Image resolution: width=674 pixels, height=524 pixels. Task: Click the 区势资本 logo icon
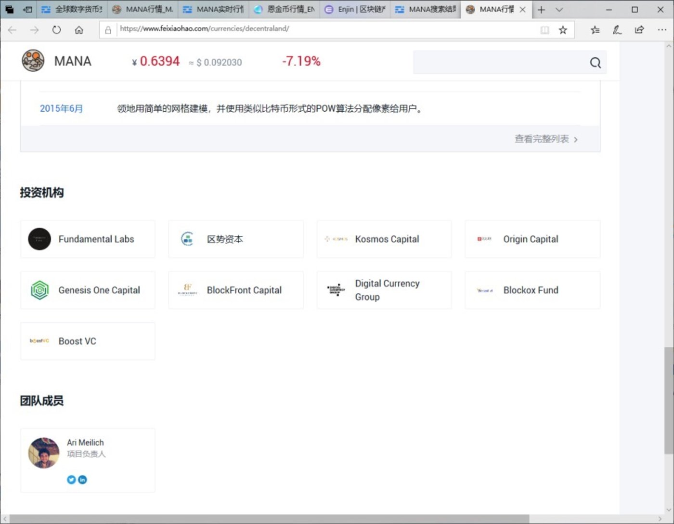(187, 238)
